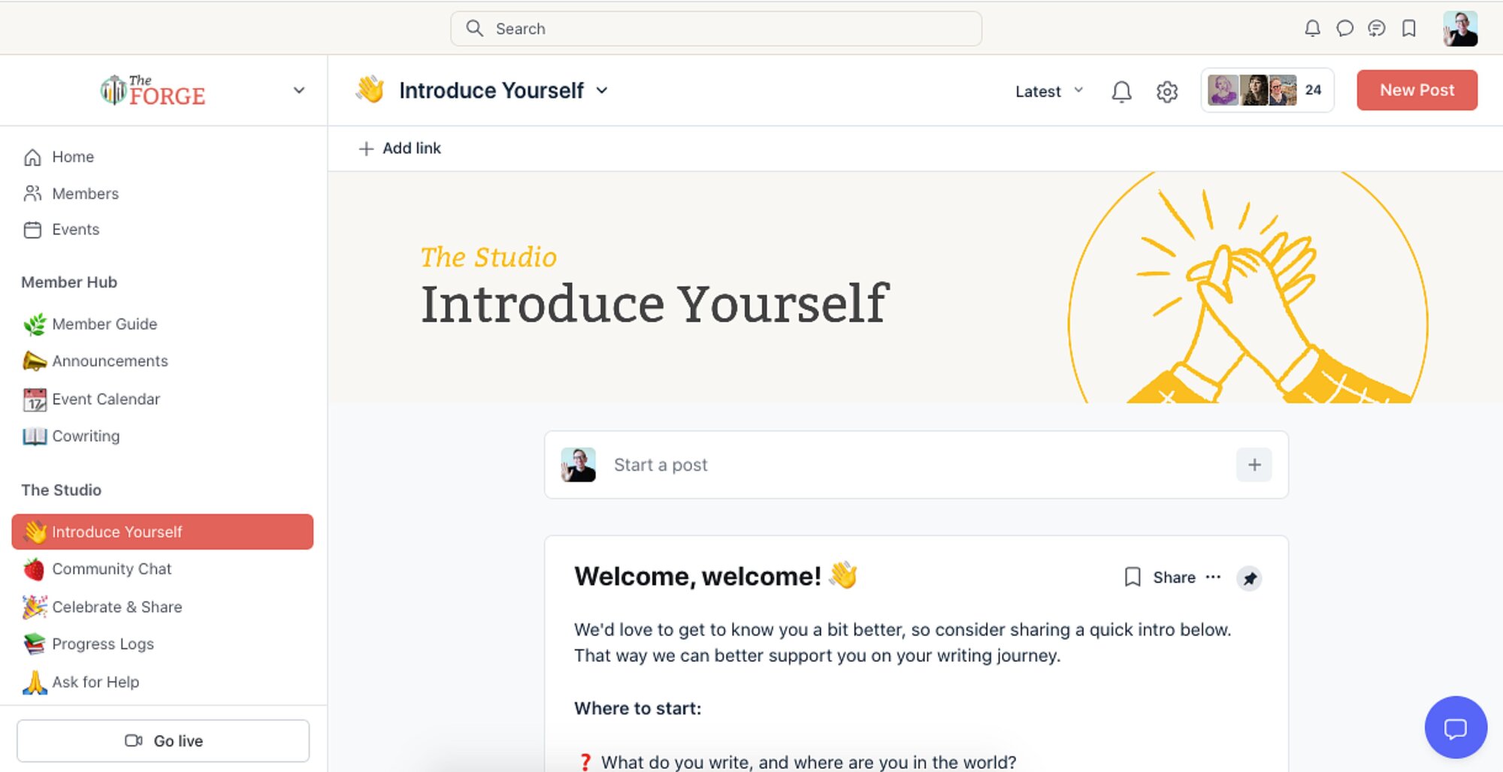Click the pin icon on Welcome post
1503x772 pixels.
tap(1249, 578)
